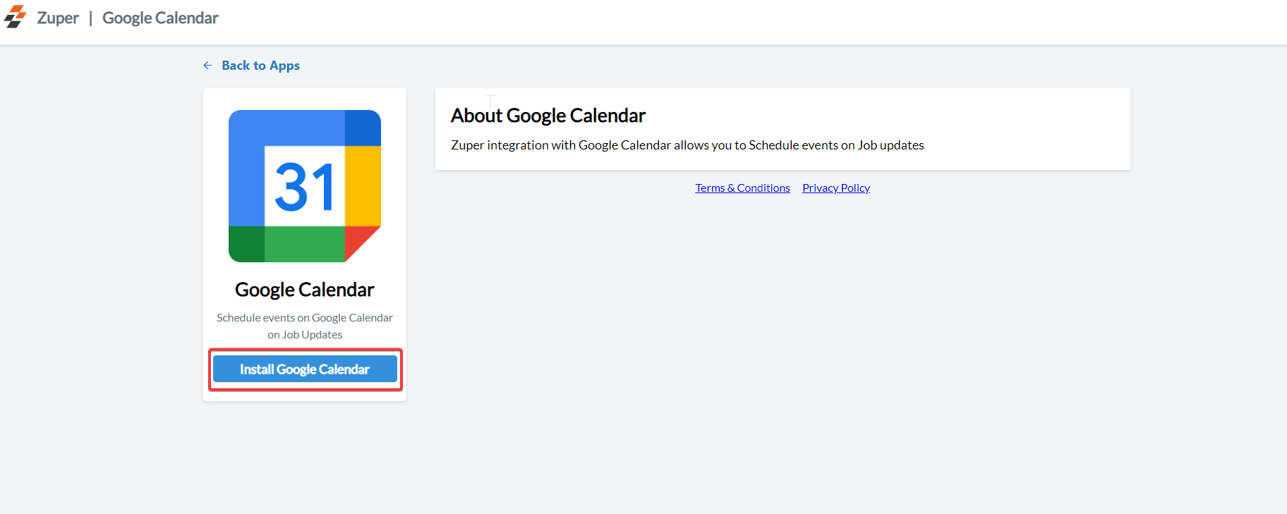Click the yellow strip on the calendar logo
The height and width of the screenshot is (514, 1287).
pos(363,185)
